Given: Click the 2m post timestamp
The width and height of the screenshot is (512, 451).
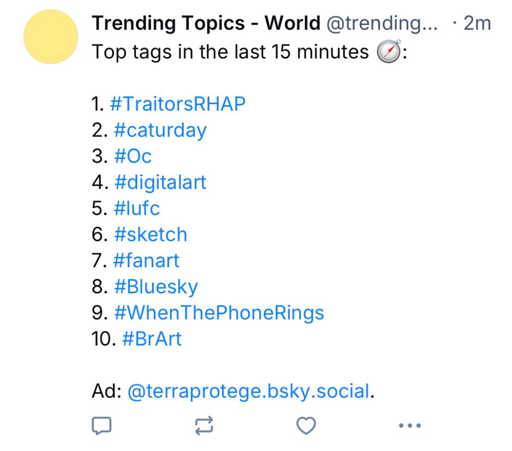Looking at the screenshot, I should 477,24.
